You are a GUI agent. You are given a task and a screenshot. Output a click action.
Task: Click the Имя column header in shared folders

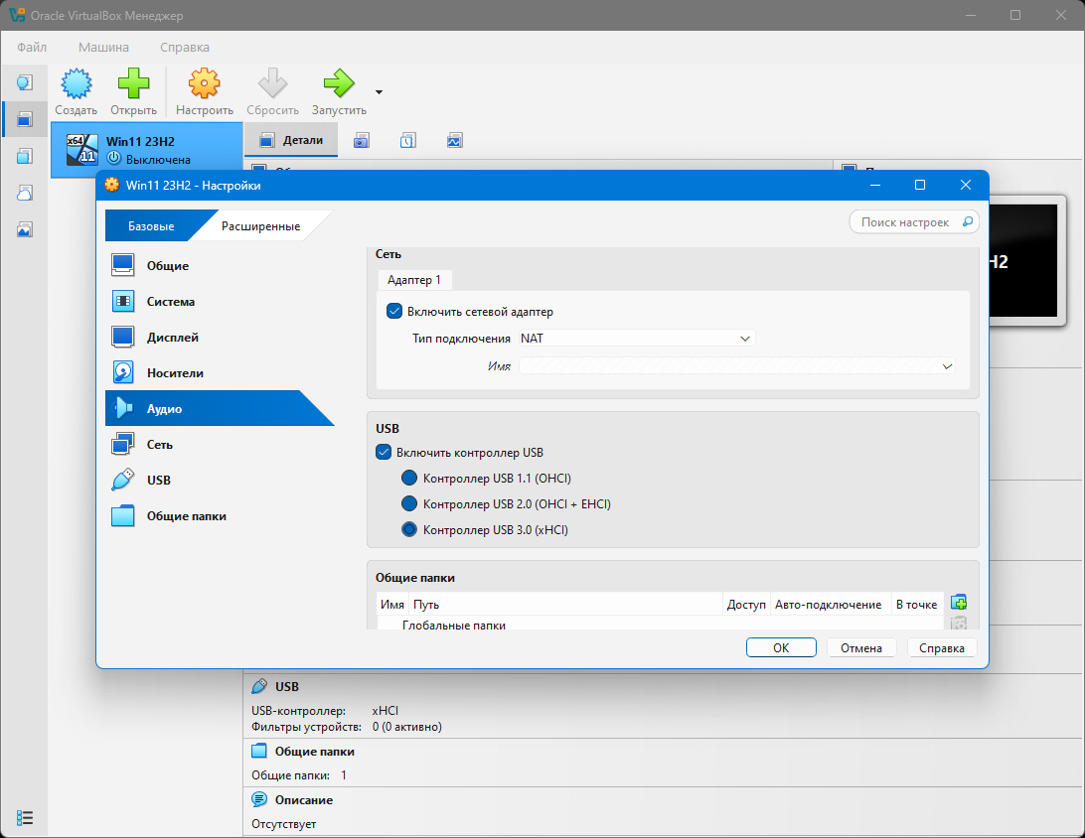tap(391, 605)
